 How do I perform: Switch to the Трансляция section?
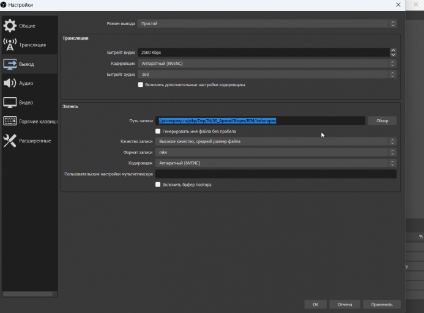[x=32, y=45]
